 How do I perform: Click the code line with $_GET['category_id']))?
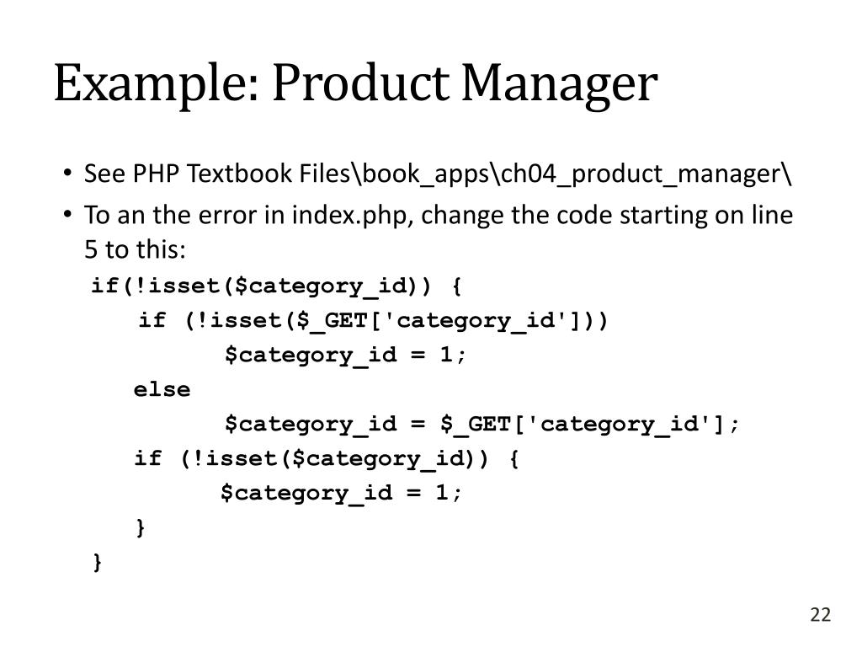(x=373, y=321)
